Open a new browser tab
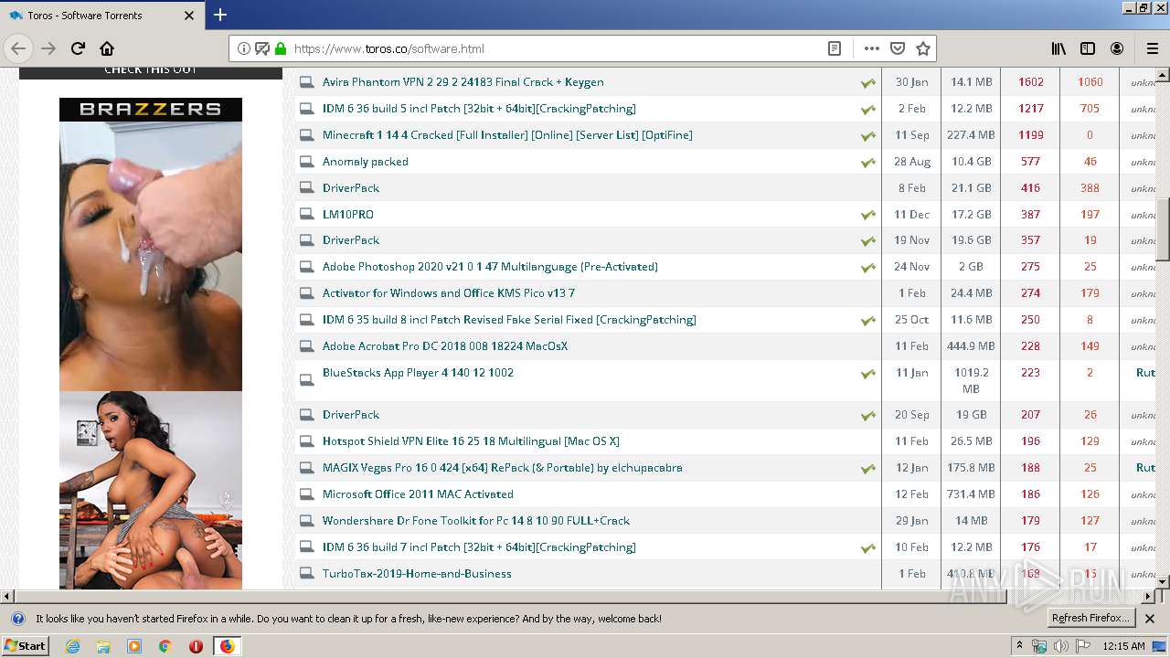This screenshot has width=1170, height=658. tap(220, 15)
